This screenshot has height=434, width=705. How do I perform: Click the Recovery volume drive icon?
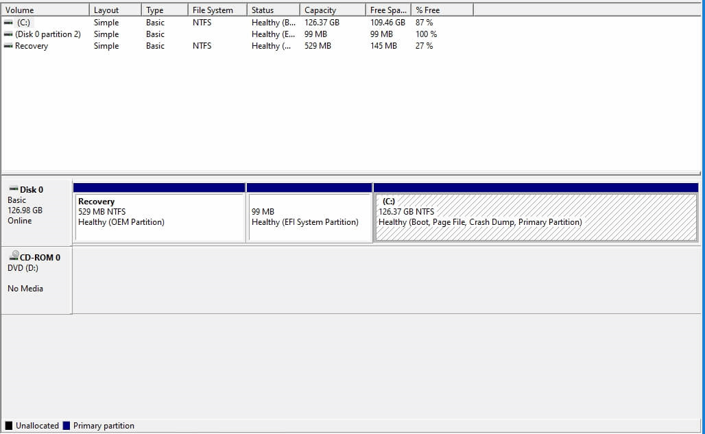[x=8, y=46]
